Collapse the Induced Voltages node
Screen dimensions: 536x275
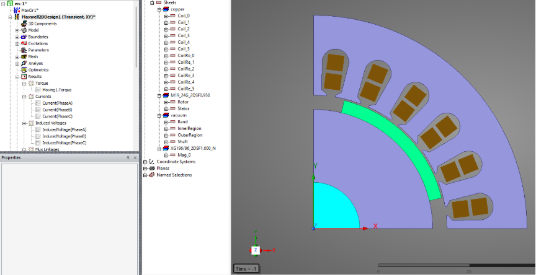click(24, 123)
